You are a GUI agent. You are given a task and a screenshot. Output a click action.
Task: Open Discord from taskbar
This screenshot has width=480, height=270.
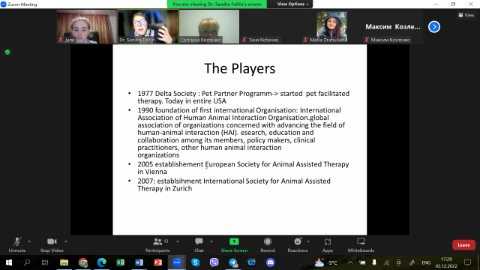click(x=270, y=262)
